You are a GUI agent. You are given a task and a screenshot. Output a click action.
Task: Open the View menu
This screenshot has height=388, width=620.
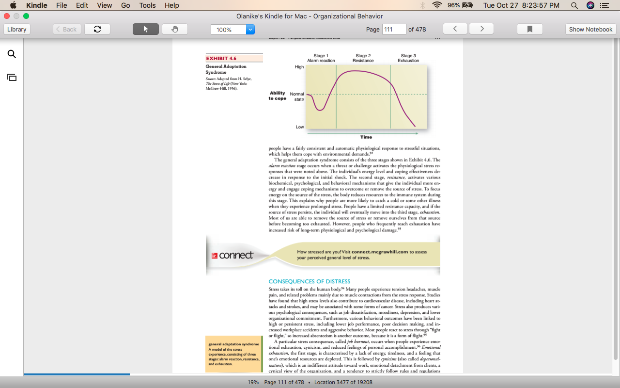[105, 5]
